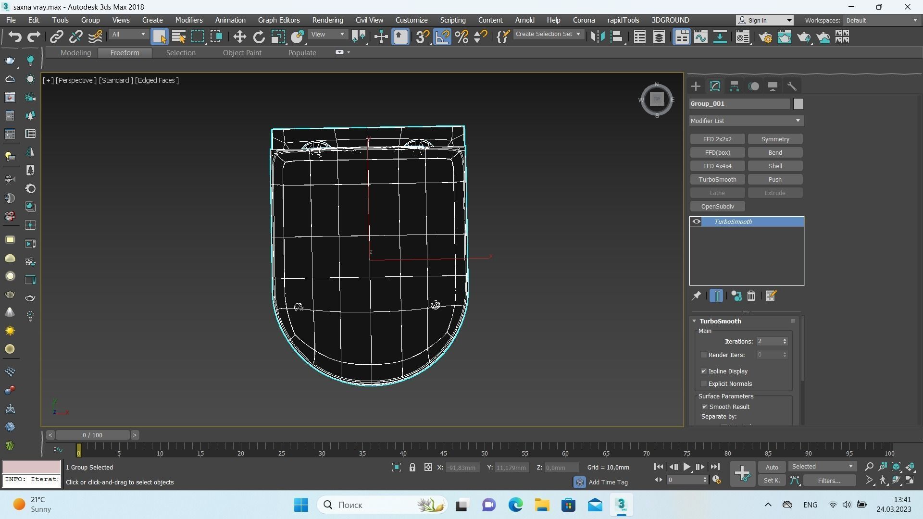Click the Pin Stack icon
The width and height of the screenshot is (923, 519).
696,296
